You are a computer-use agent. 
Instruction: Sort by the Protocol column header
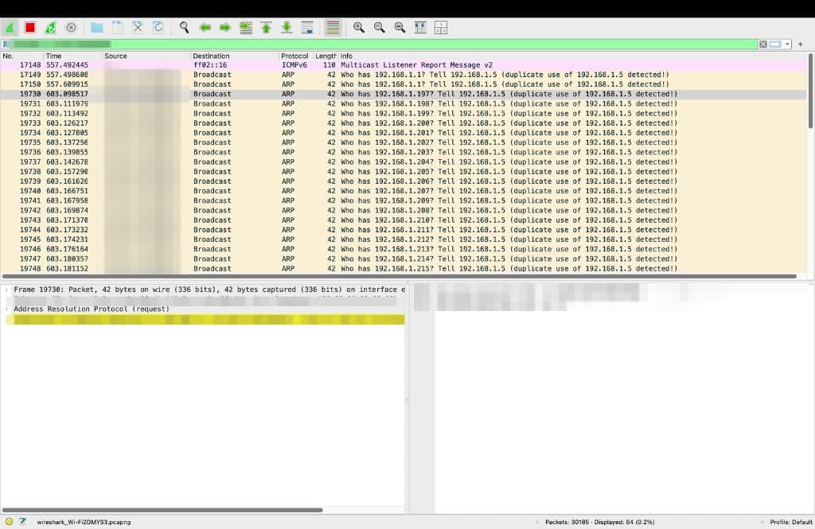click(296, 56)
